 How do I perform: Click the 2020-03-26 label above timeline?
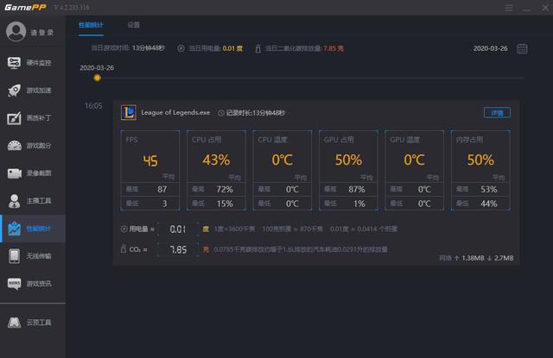point(97,67)
